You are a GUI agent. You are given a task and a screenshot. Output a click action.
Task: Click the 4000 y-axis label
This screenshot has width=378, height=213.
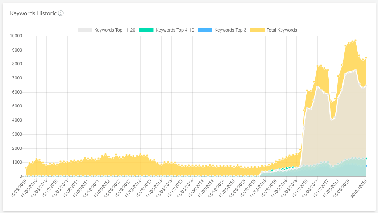17,120
